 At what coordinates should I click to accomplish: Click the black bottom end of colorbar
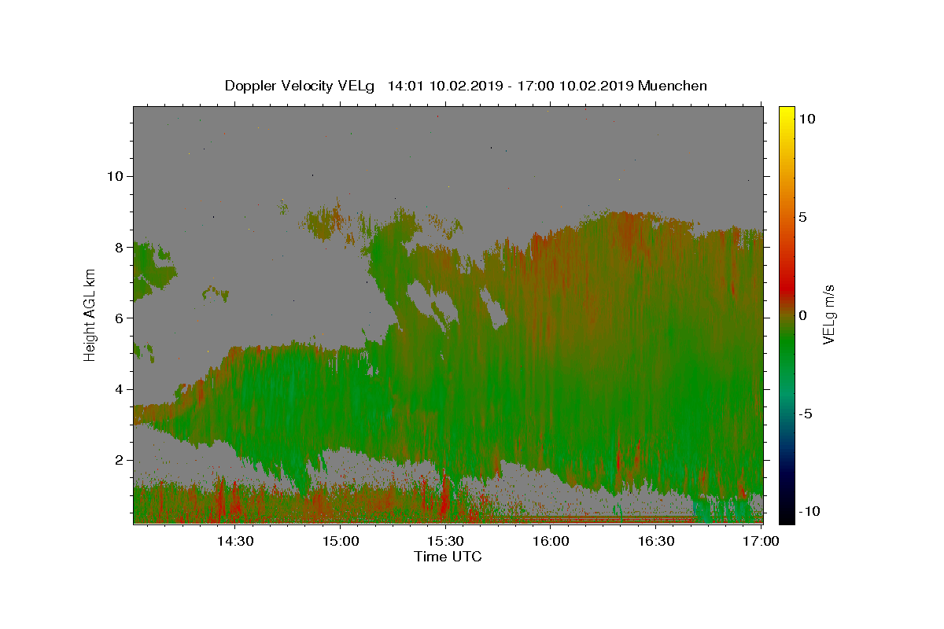pos(786,515)
